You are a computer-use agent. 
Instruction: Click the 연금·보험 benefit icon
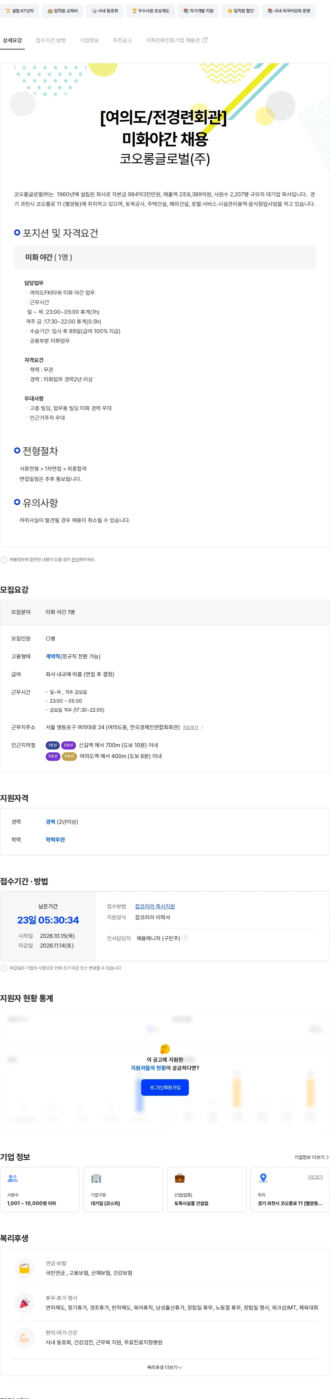pyautogui.click(x=24, y=1269)
